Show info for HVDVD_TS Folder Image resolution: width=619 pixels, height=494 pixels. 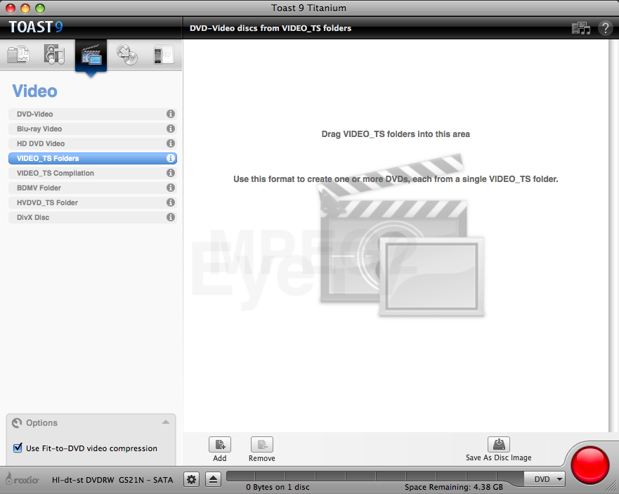coord(171,202)
